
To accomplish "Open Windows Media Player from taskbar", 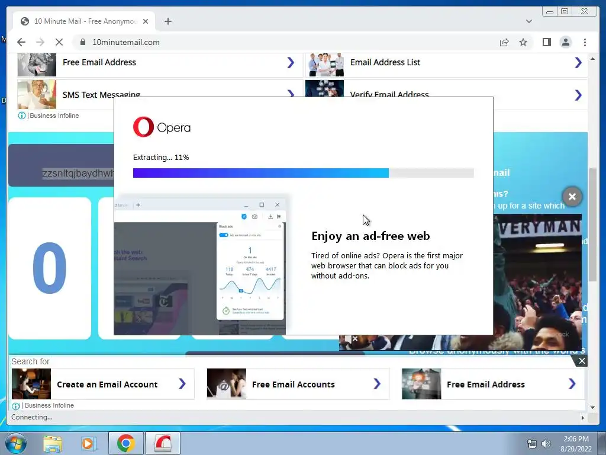I will tap(88, 443).
